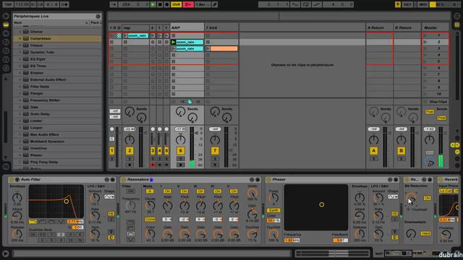Screen dimensions: 463x260
Task: Click the TAP tempo button
Action: [x=8, y=4]
